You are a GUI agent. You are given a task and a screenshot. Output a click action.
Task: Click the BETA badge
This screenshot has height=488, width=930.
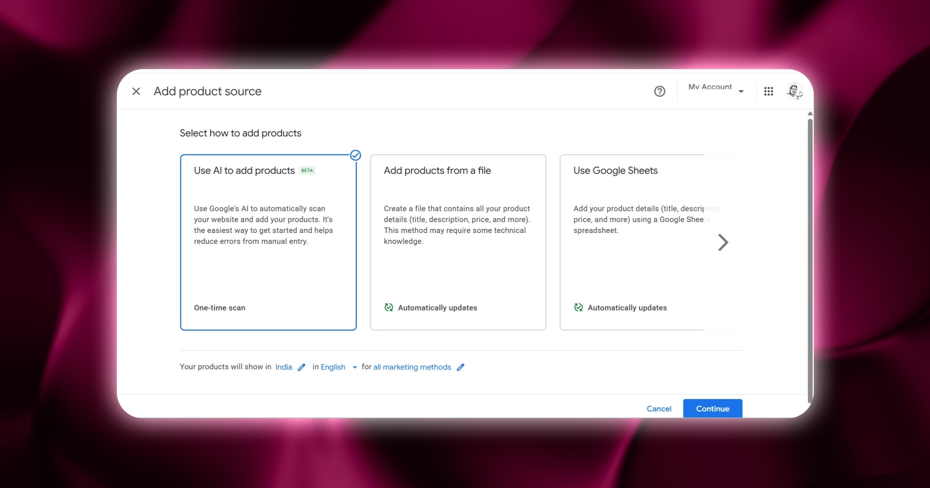click(307, 171)
